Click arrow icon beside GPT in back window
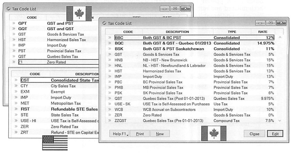292x153 pixels. point(14,23)
